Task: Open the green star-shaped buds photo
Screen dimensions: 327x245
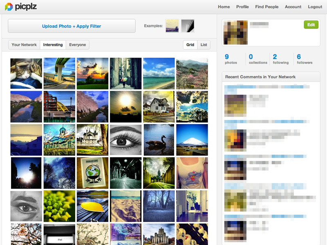Action: click(59, 206)
